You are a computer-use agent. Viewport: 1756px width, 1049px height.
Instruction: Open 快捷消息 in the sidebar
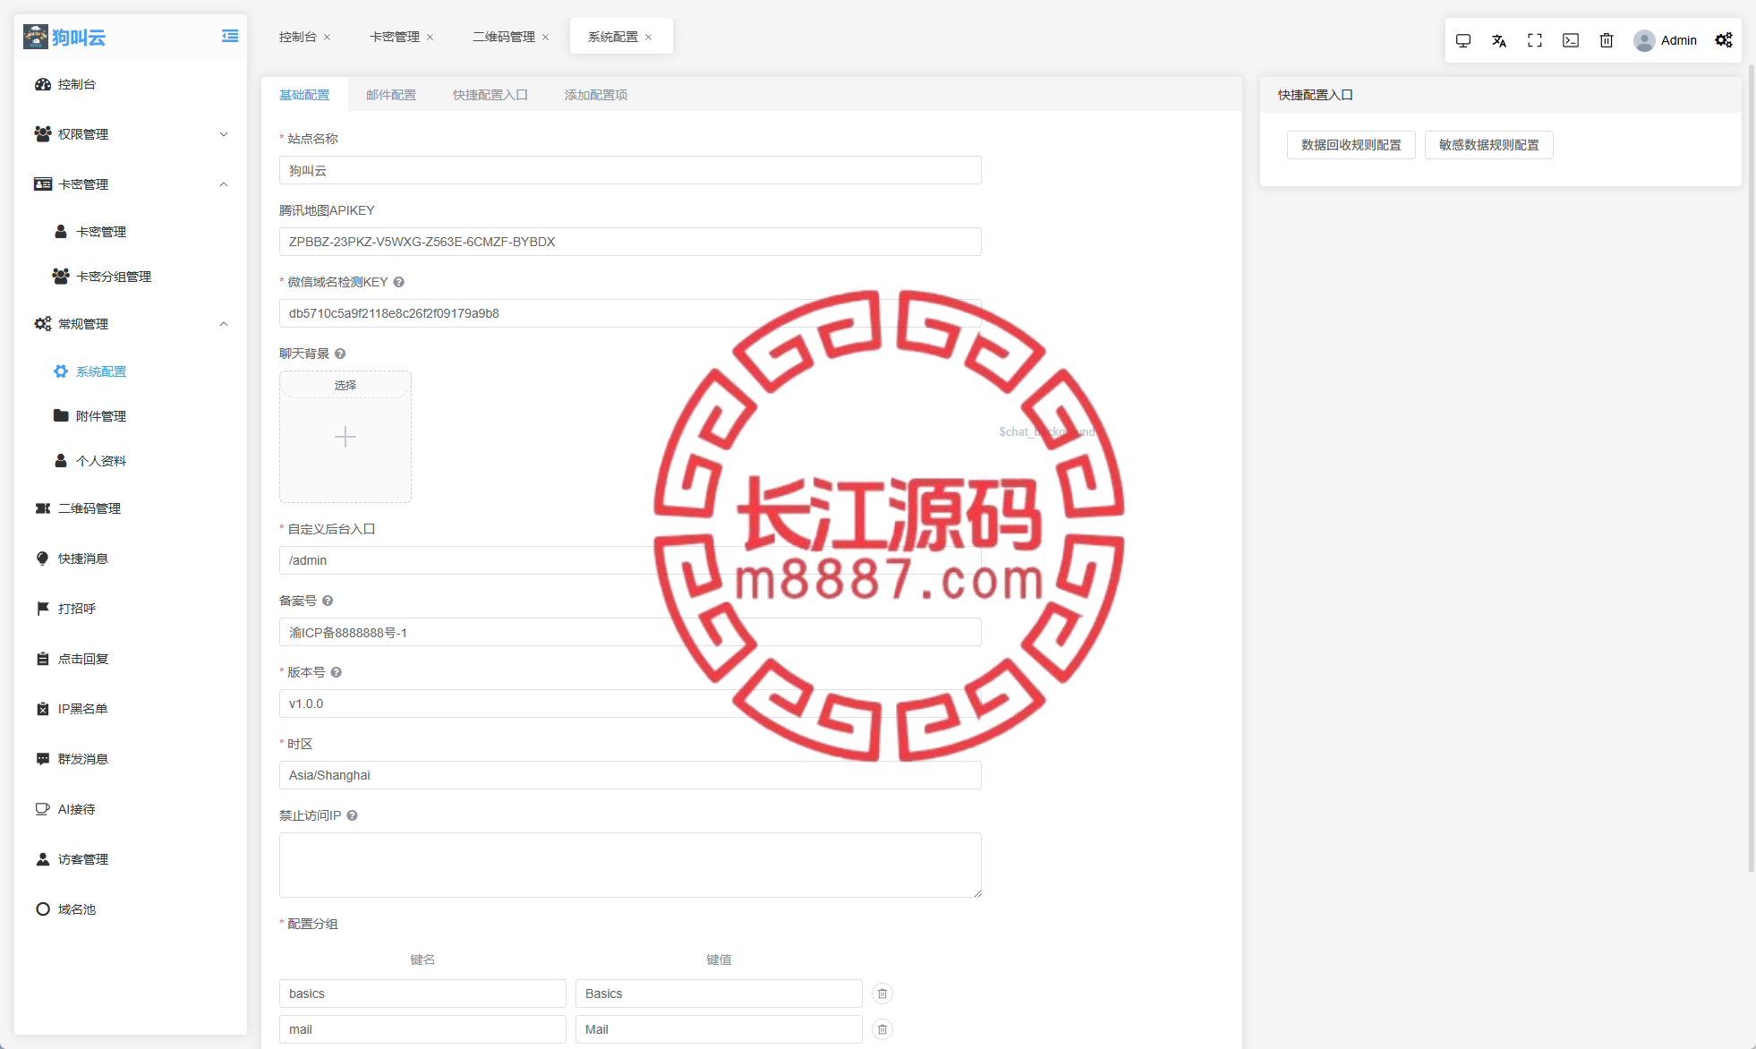click(x=131, y=559)
